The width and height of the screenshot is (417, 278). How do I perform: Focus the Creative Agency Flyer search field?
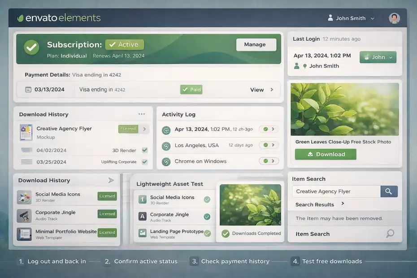coord(336,191)
